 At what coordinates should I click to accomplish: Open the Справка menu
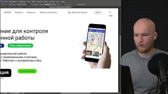tap(62, 2)
